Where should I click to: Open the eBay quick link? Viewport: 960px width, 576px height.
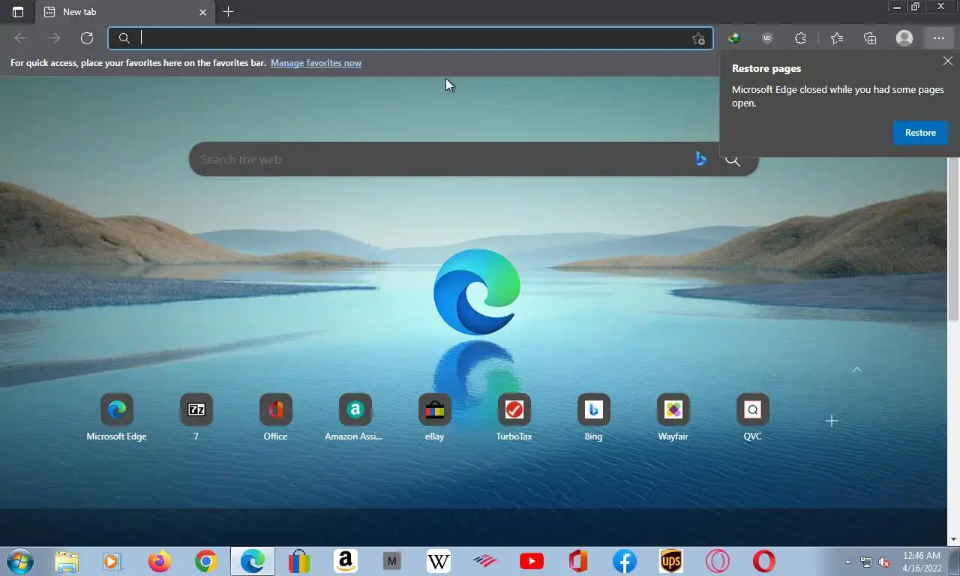pyautogui.click(x=435, y=418)
